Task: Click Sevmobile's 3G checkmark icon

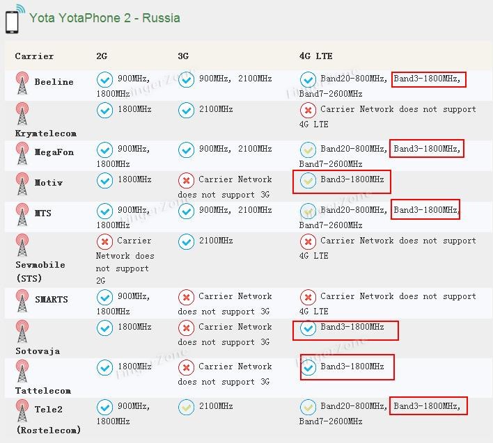Action: click(186, 241)
